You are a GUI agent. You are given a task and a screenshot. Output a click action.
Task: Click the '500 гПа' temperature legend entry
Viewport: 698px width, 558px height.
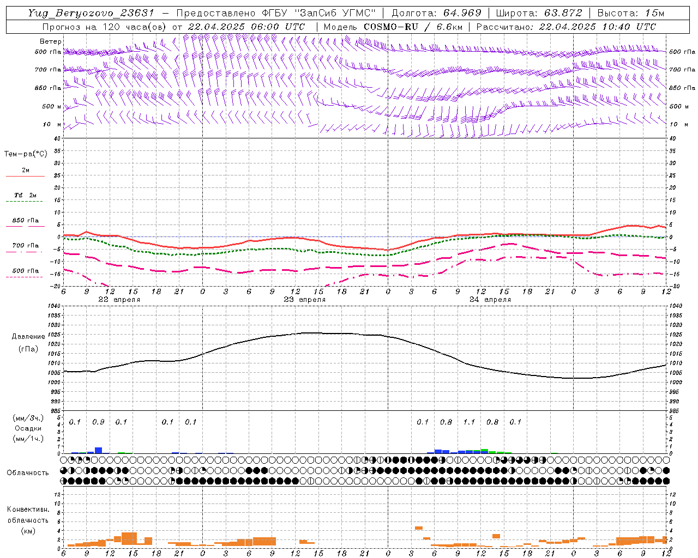click(26, 270)
